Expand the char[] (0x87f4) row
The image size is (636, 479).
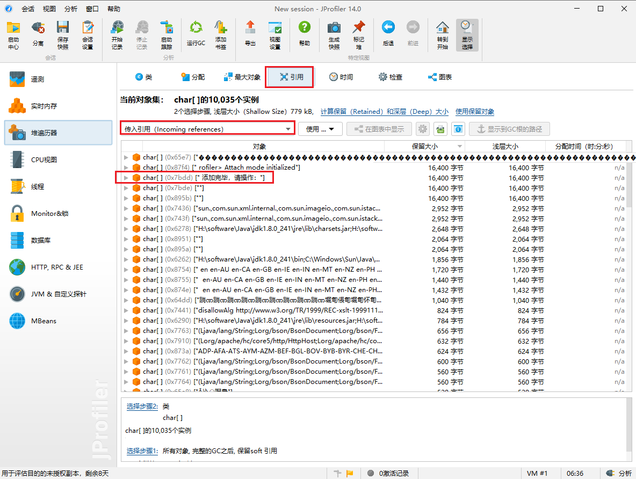[126, 168]
